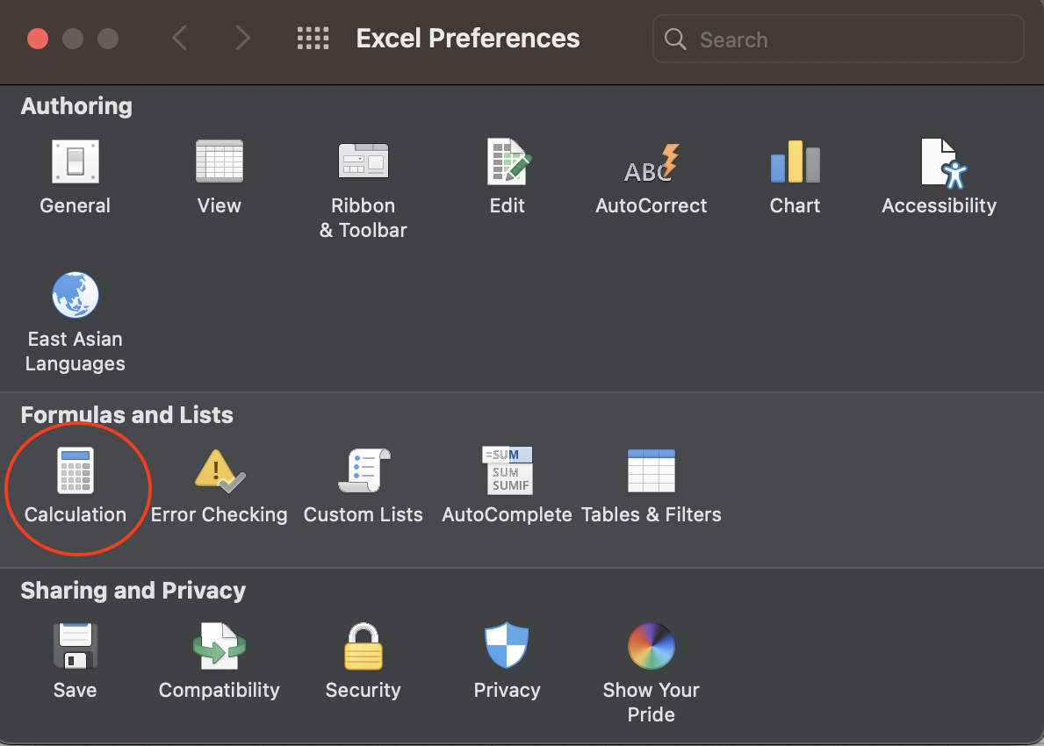Open the circled Calculation preferences
1044x746 pixels.
point(76,472)
